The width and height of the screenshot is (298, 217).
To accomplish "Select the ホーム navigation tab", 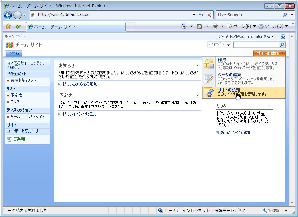I will (14, 53).
